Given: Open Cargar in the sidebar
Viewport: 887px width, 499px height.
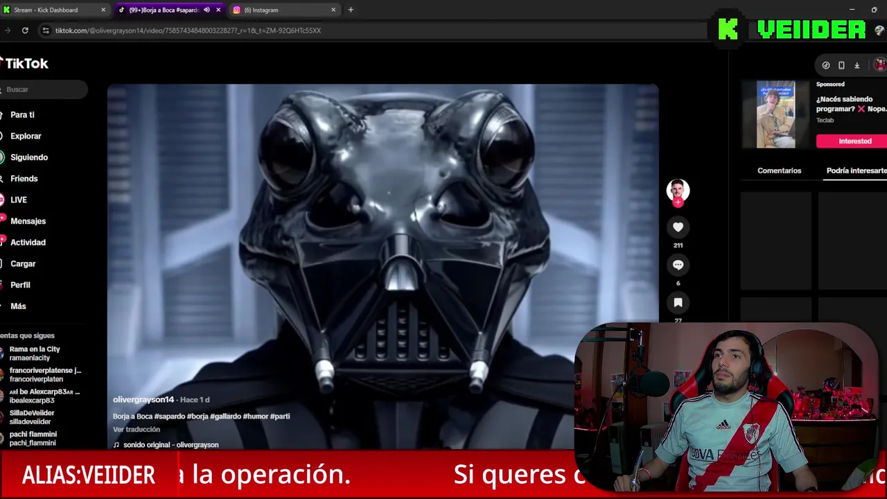Looking at the screenshot, I should coord(23,263).
